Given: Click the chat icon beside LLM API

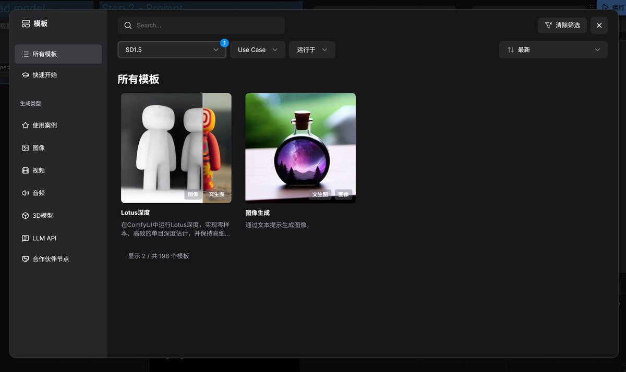Looking at the screenshot, I should [x=25, y=238].
